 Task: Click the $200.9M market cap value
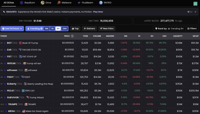coord(194,91)
